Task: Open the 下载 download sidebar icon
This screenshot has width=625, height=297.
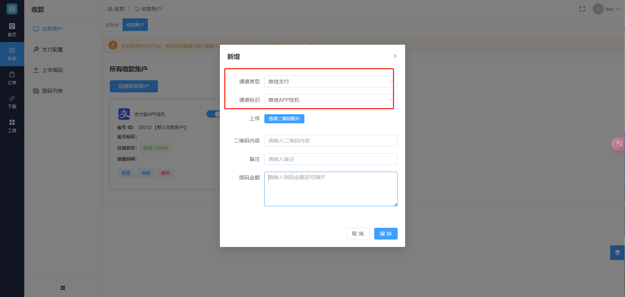Action: tap(12, 102)
